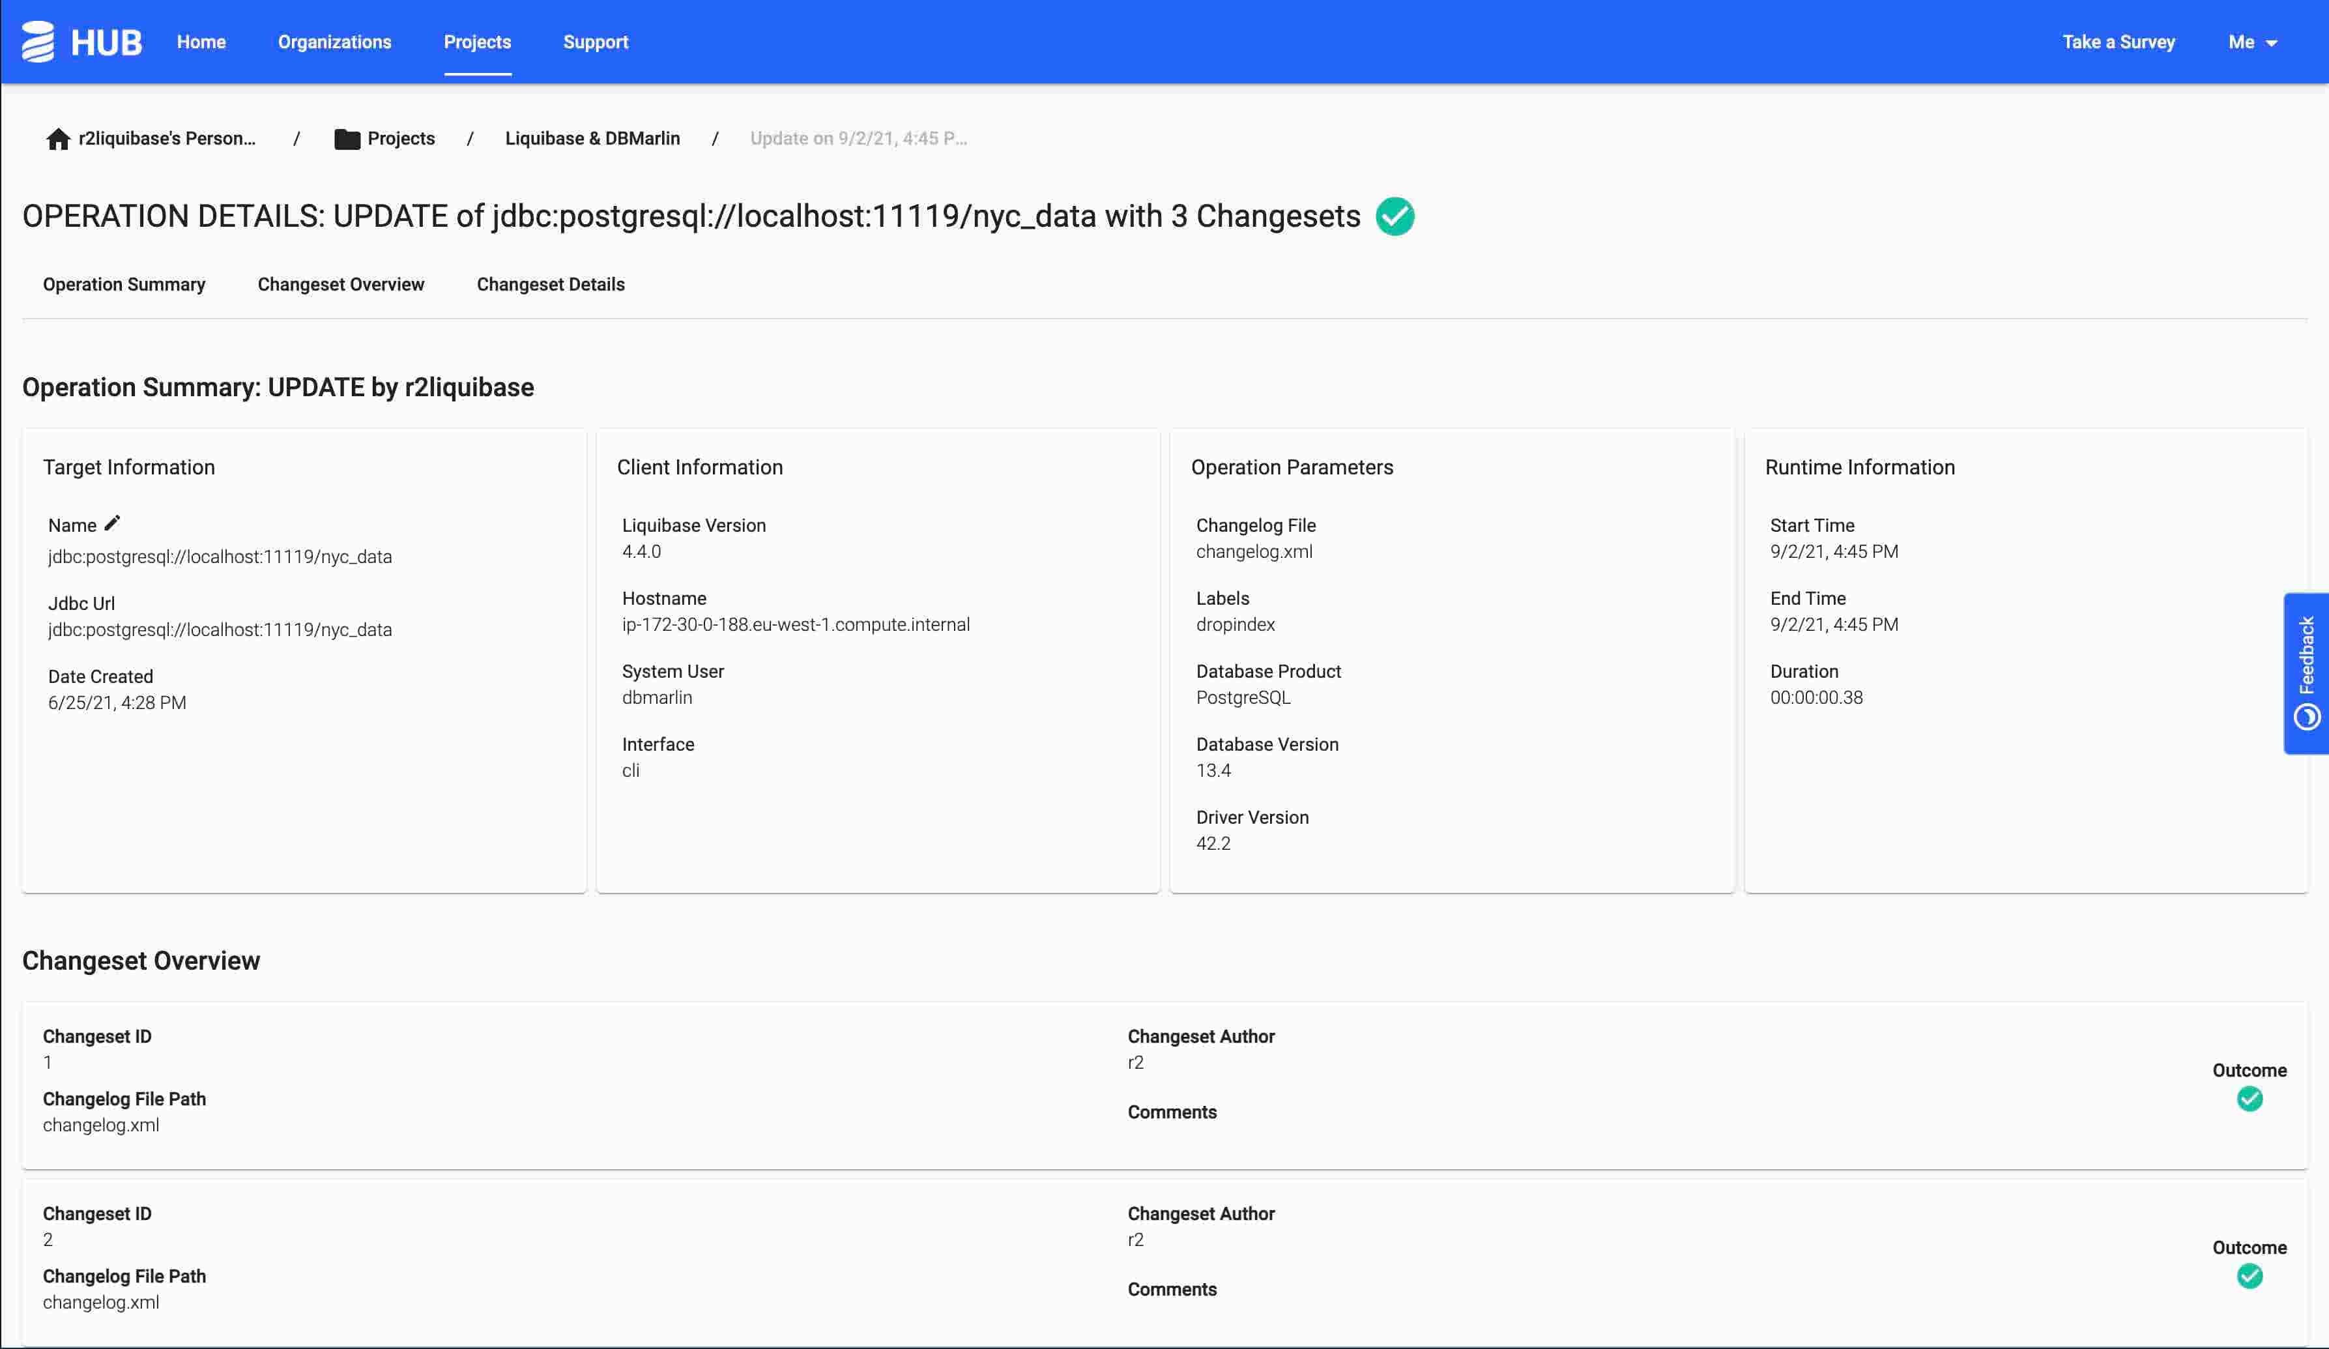2329x1349 pixels.
Task: Open the r2liquibase's Person... breadcrumb link
Action: 166,139
